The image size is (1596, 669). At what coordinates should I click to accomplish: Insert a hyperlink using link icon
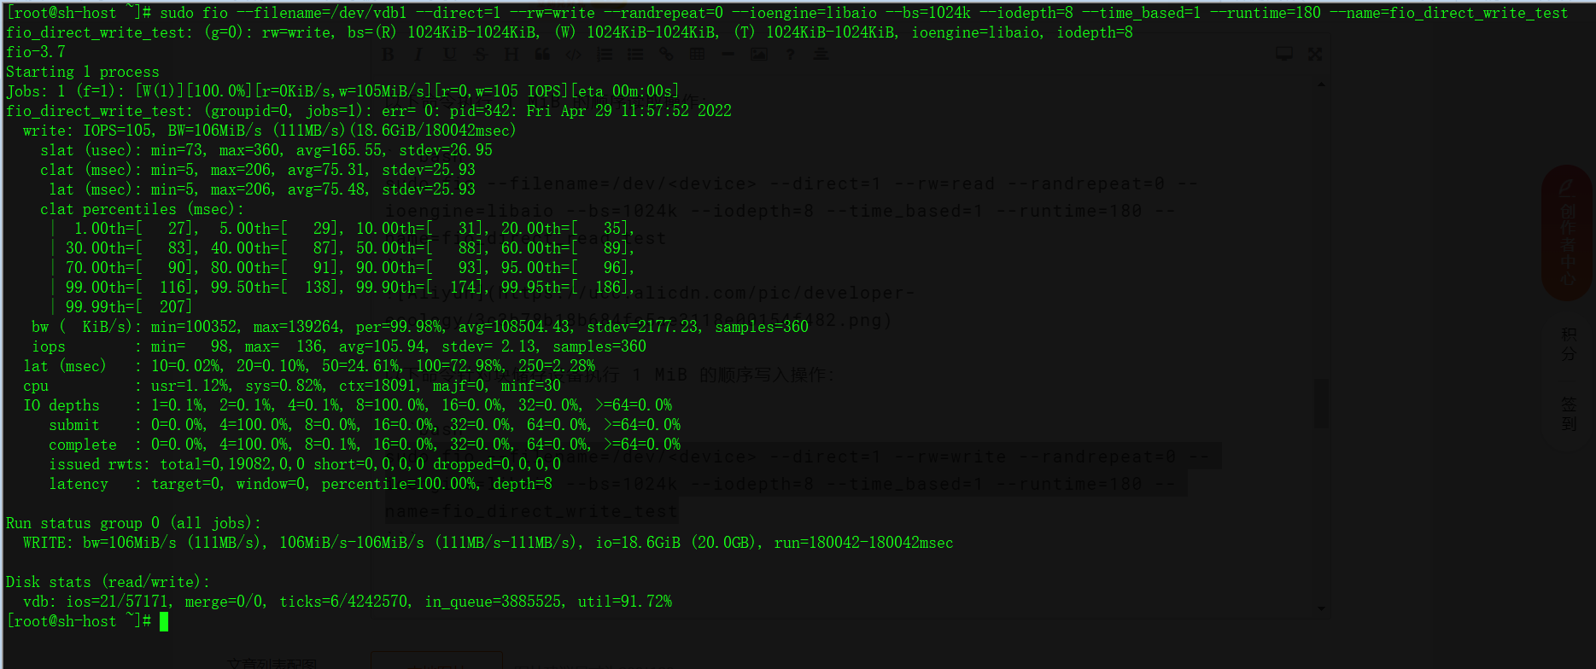[x=666, y=54]
